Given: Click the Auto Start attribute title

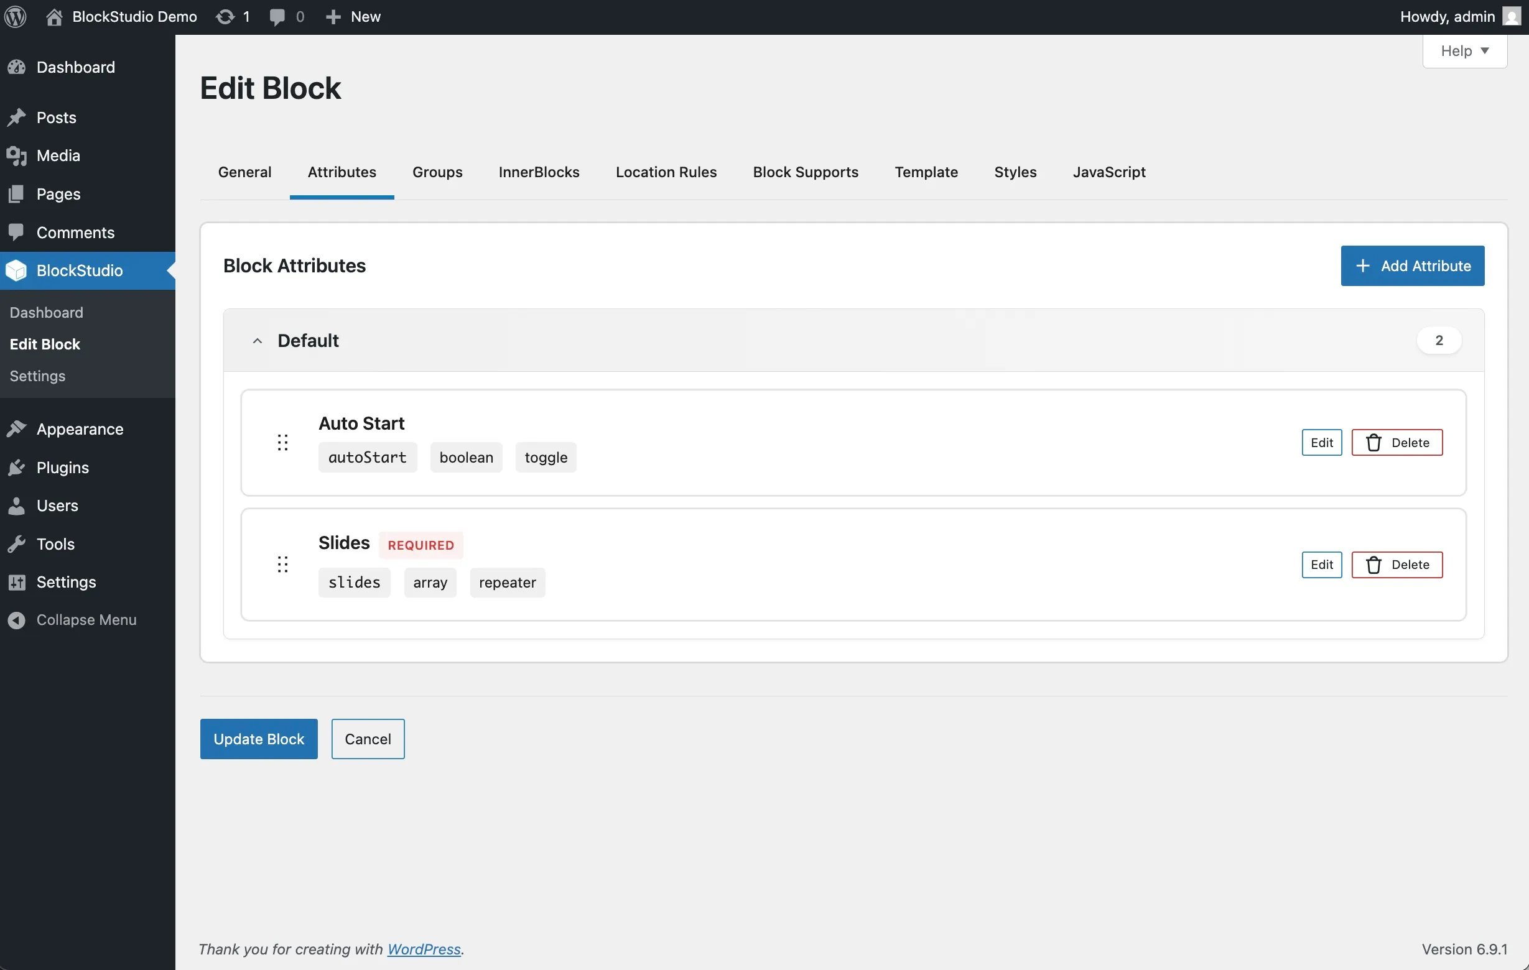Looking at the screenshot, I should tap(361, 423).
